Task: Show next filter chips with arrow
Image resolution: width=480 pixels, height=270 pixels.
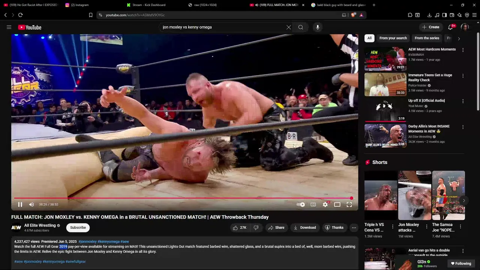Action: point(459,39)
